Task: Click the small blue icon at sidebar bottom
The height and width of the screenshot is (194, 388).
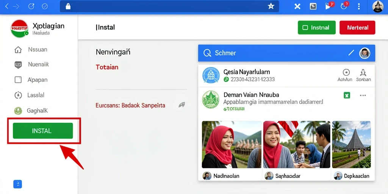Action: pyautogui.click(x=17, y=184)
